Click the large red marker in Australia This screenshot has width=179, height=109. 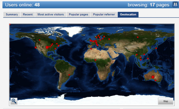[153, 77]
